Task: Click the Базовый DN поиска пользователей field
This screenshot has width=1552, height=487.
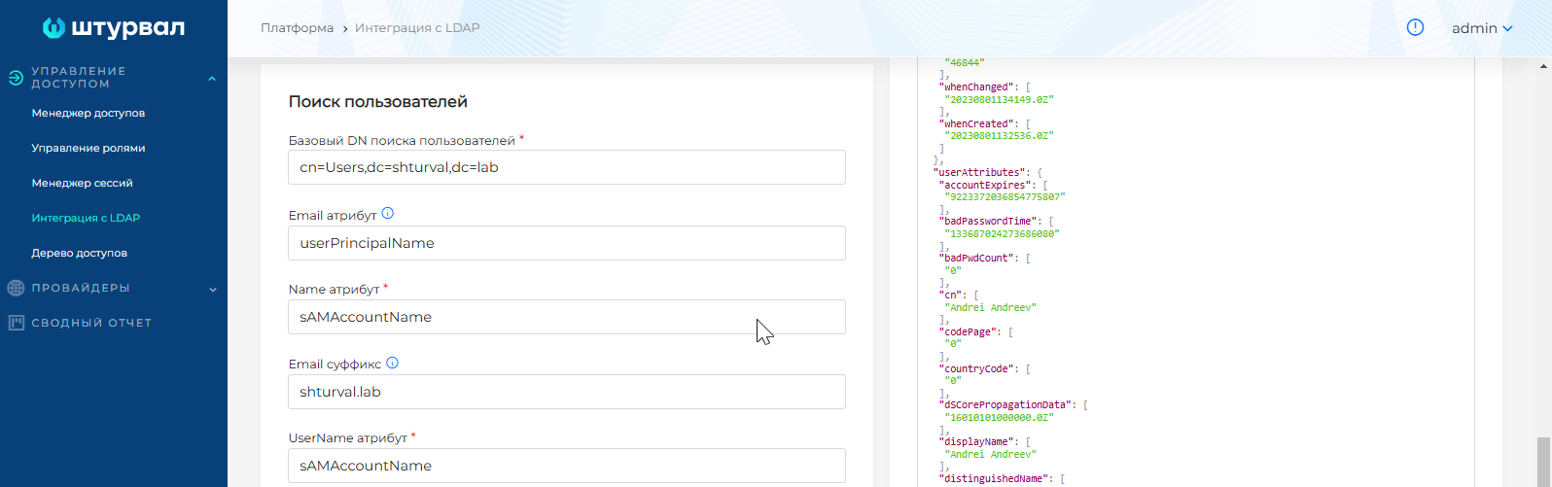Action: 566,167
